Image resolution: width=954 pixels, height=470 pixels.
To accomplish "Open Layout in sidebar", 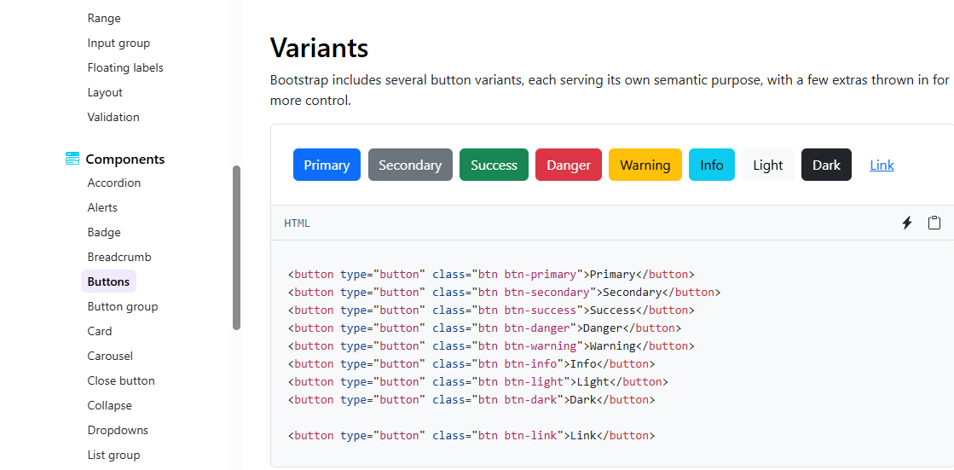I will 105,92.
